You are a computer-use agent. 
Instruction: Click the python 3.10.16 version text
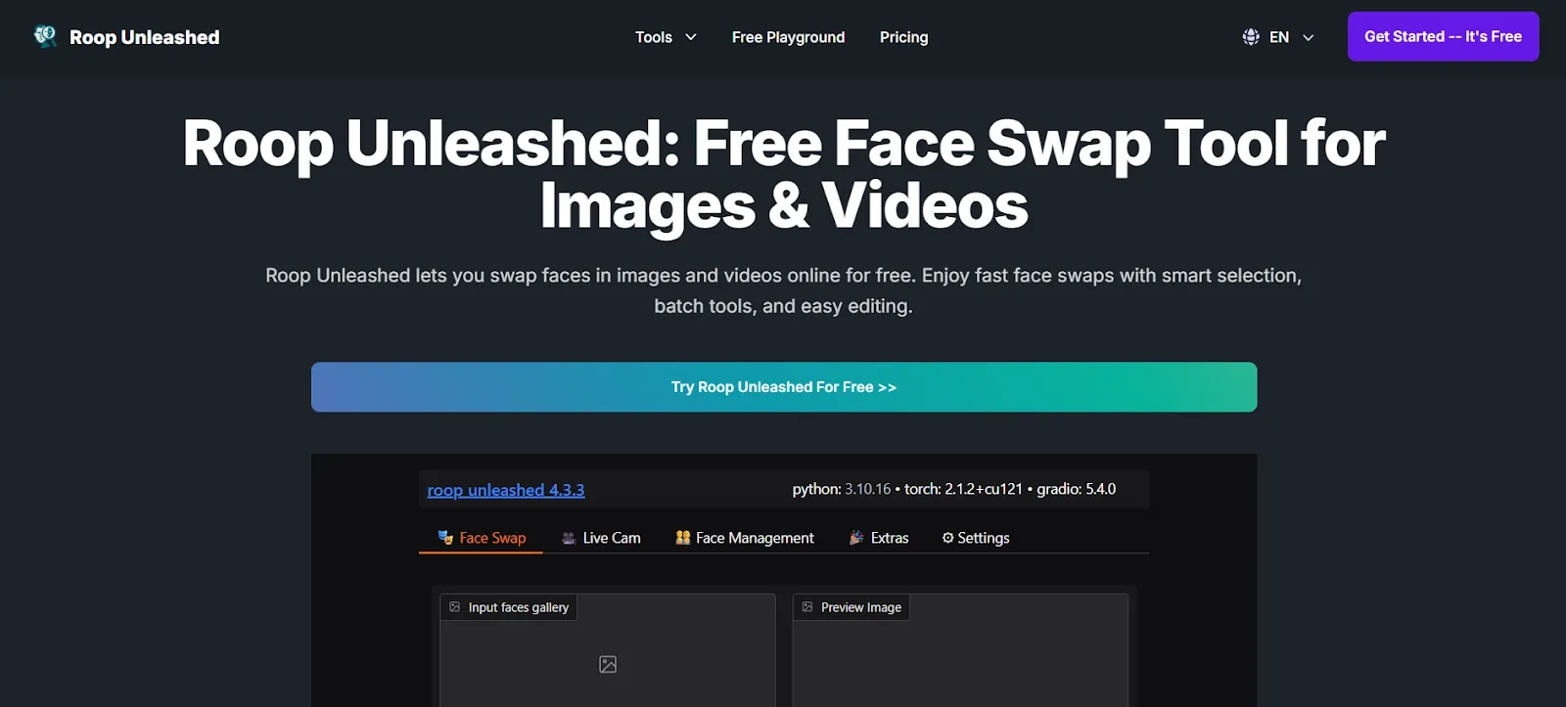[842, 489]
